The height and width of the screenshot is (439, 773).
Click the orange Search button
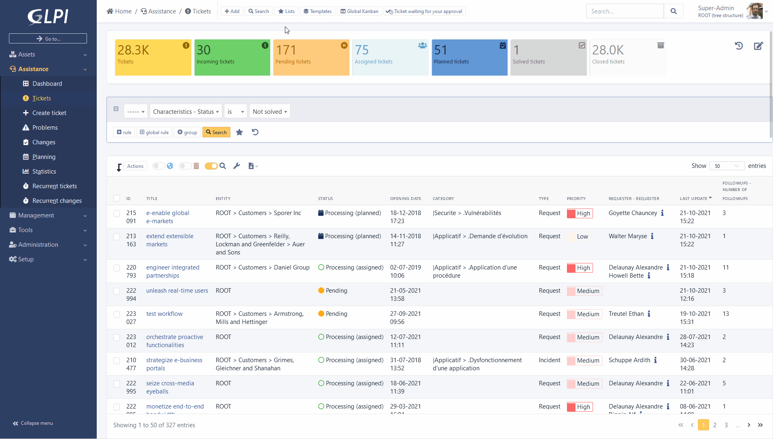pos(216,132)
